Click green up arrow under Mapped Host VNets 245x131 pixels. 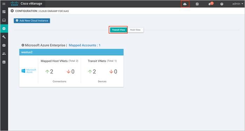click(x=47, y=72)
